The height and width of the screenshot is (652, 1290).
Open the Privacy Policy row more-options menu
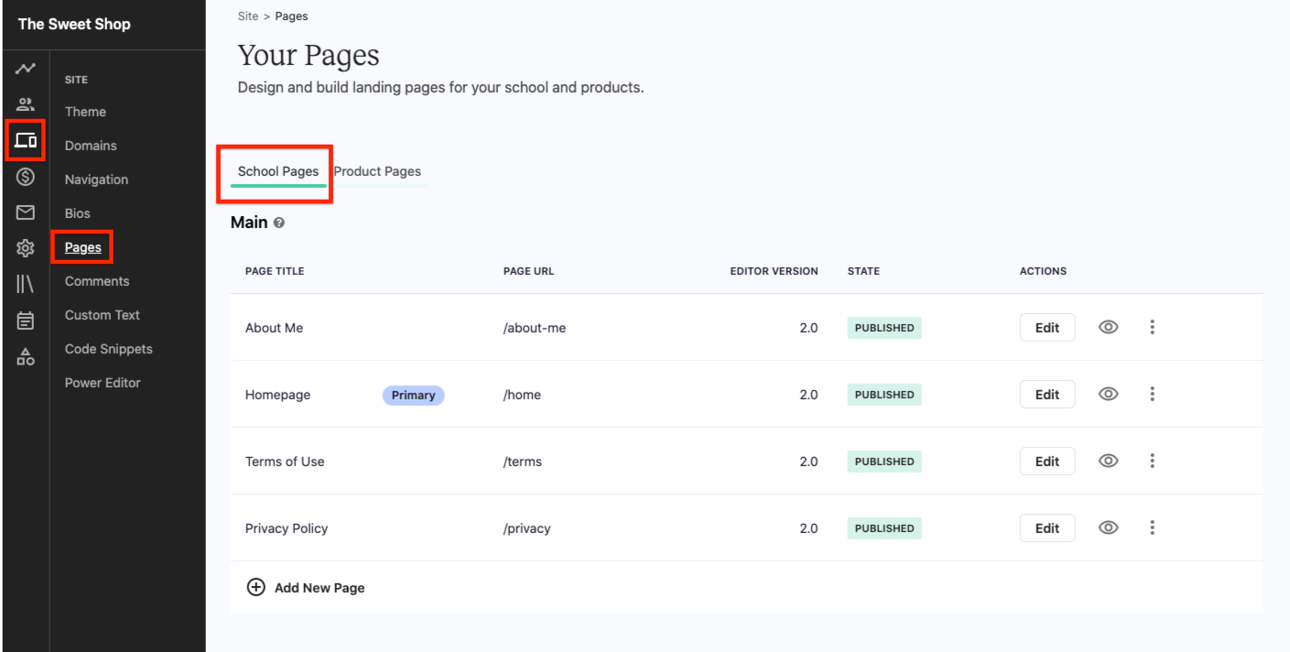(x=1152, y=527)
